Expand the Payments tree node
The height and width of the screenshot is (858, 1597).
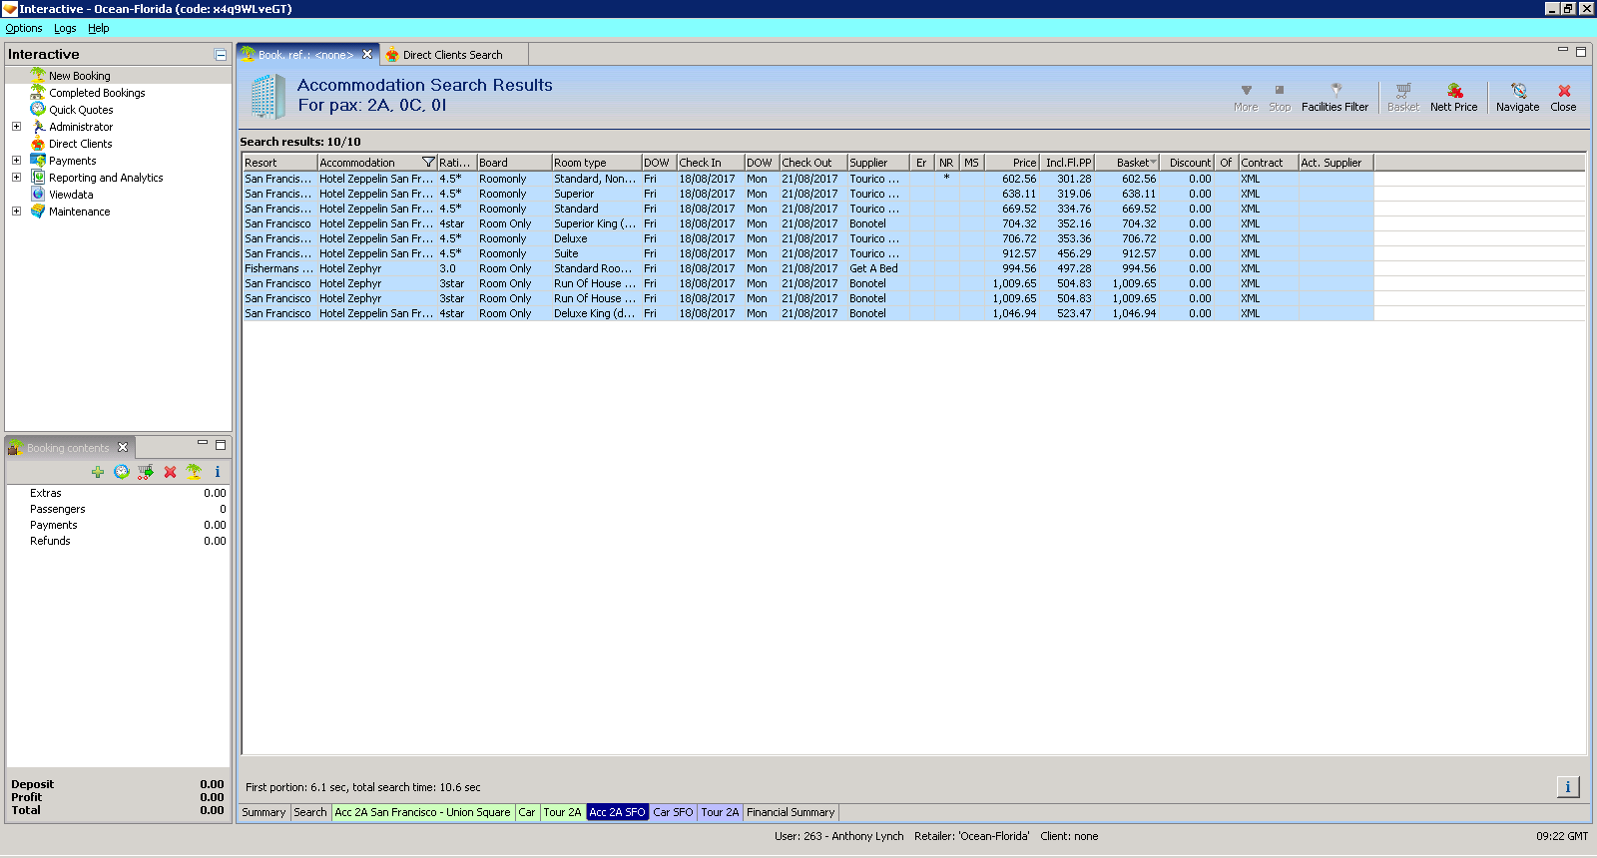(16, 161)
